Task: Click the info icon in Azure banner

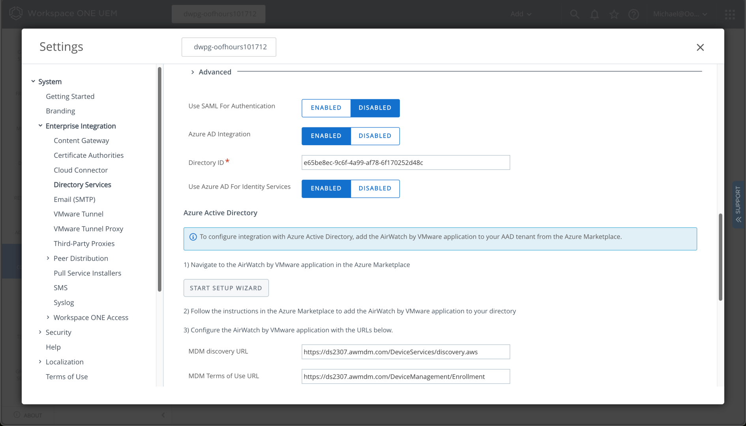Action: point(193,237)
